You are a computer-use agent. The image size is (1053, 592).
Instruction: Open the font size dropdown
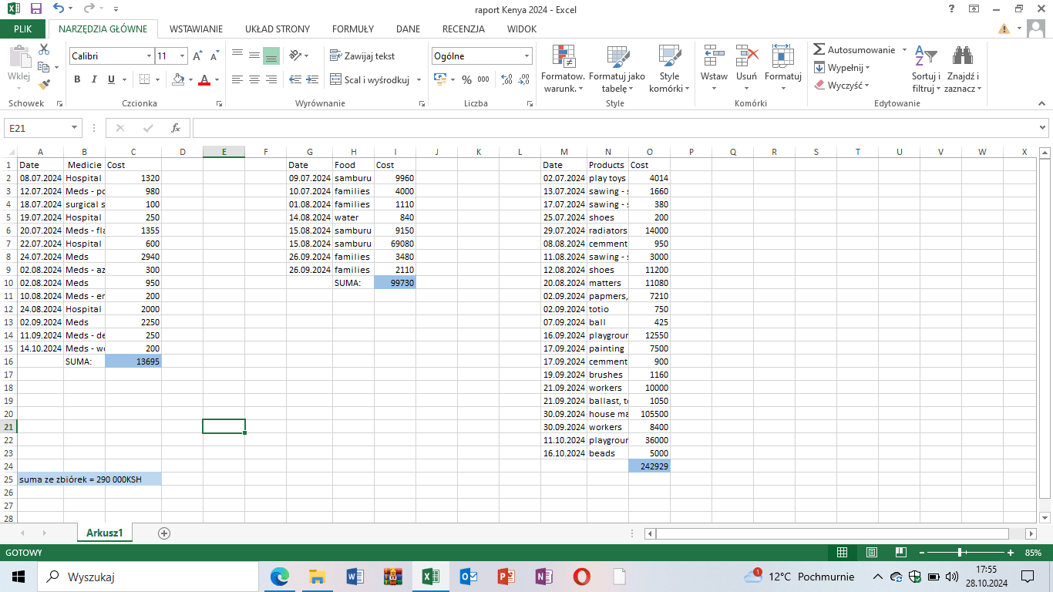pos(182,56)
